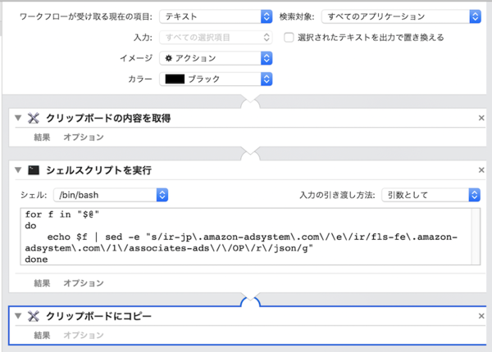Show 結果 under シェルスクリプトを実行
492x352 pixels.
43,282
